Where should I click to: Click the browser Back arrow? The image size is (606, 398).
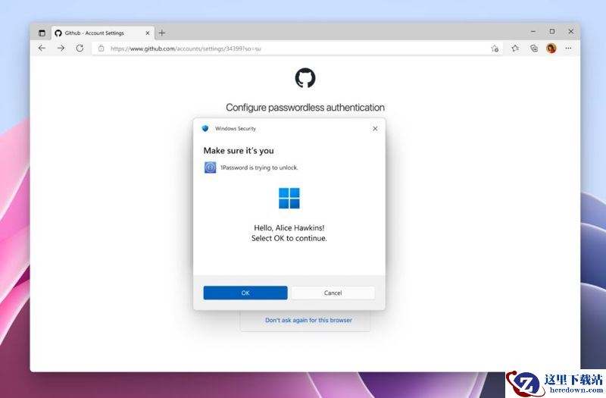[x=42, y=48]
